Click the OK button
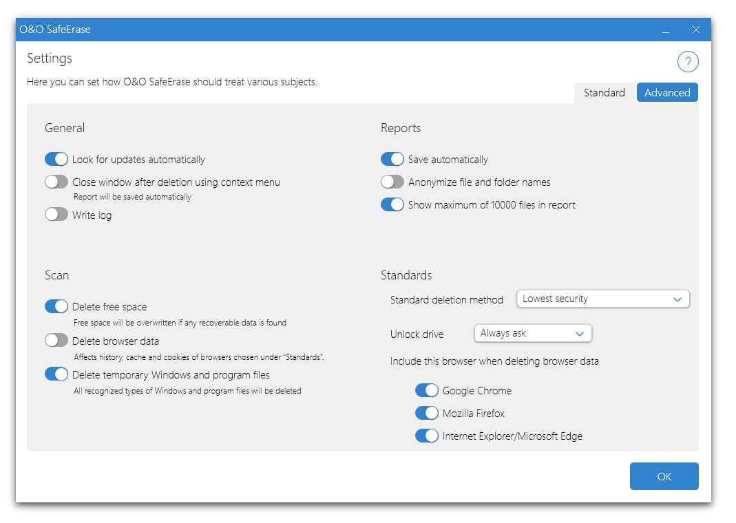Viewport: 736px width, 523px height. coord(664,476)
